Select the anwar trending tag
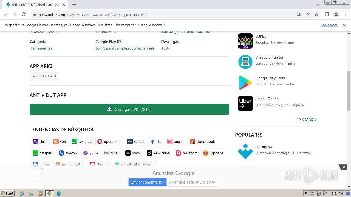 [x=175, y=141]
